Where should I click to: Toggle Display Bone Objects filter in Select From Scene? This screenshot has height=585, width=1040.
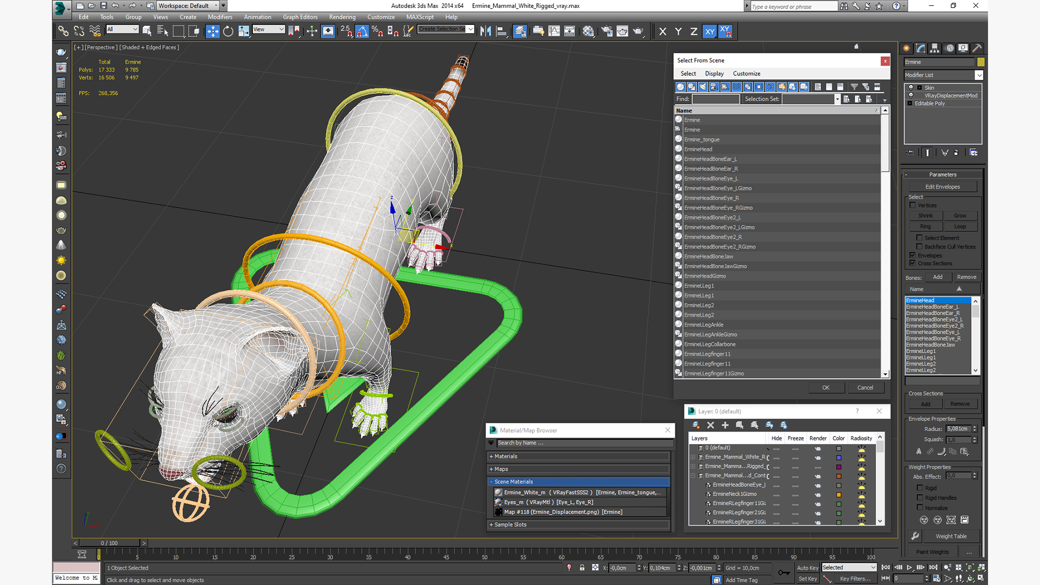pyautogui.click(x=770, y=87)
